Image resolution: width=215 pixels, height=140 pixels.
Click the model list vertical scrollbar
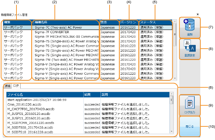[x=175, y=52]
